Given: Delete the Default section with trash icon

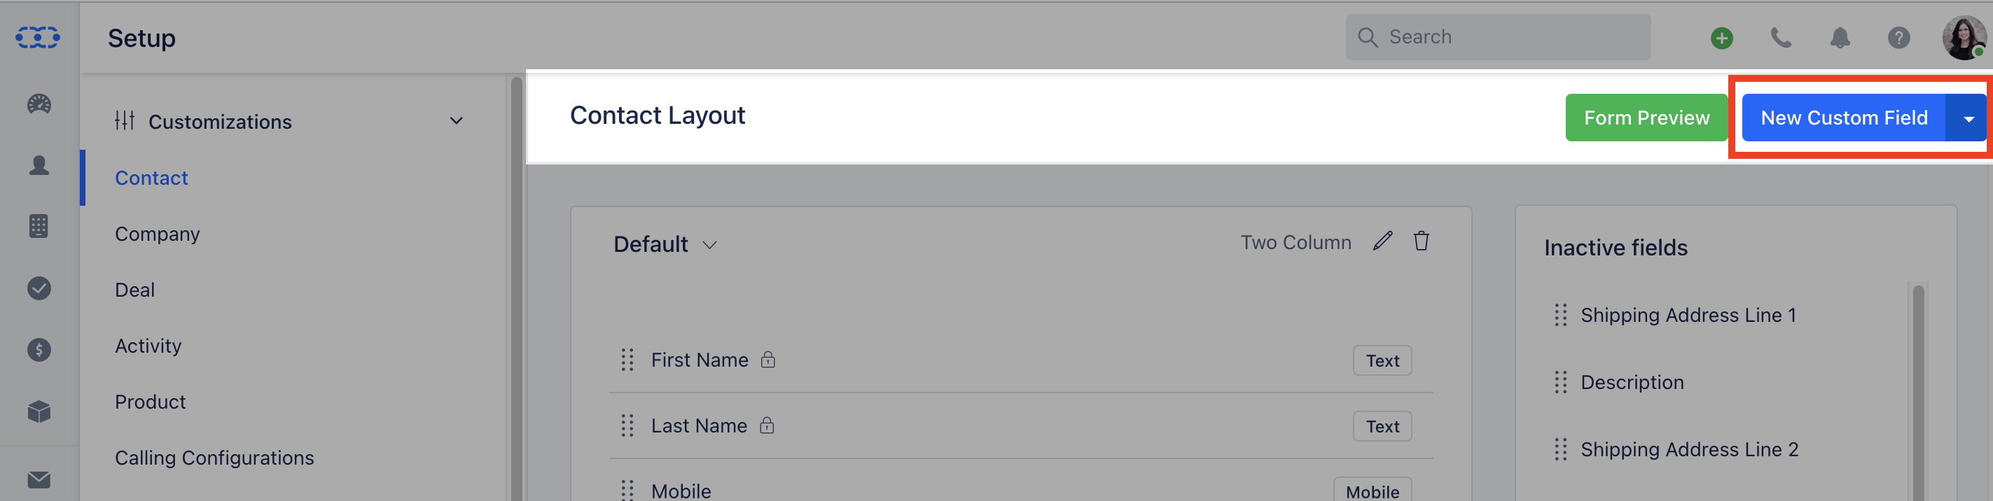Looking at the screenshot, I should (x=1422, y=241).
